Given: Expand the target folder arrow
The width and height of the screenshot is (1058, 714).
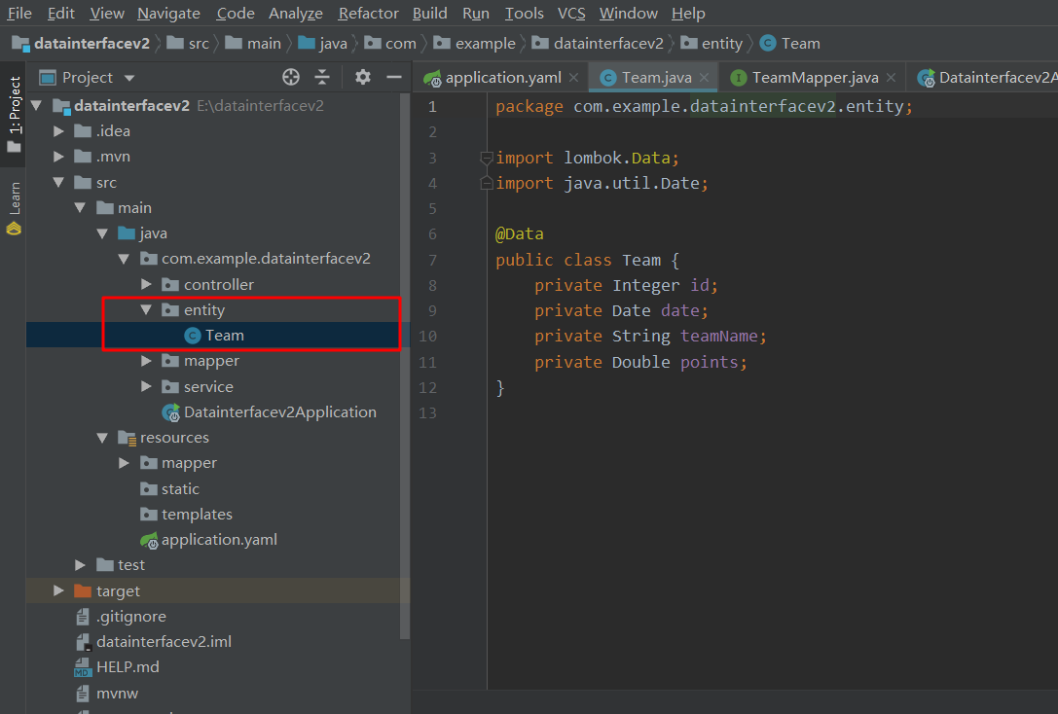Looking at the screenshot, I should tap(58, 590).
